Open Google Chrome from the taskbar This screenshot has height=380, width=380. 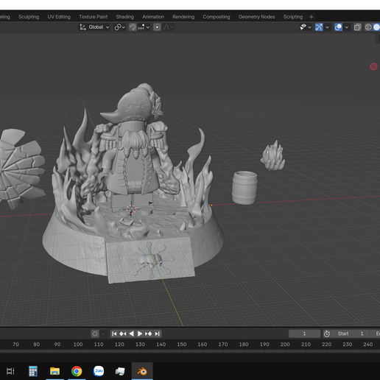pos(77,371)
